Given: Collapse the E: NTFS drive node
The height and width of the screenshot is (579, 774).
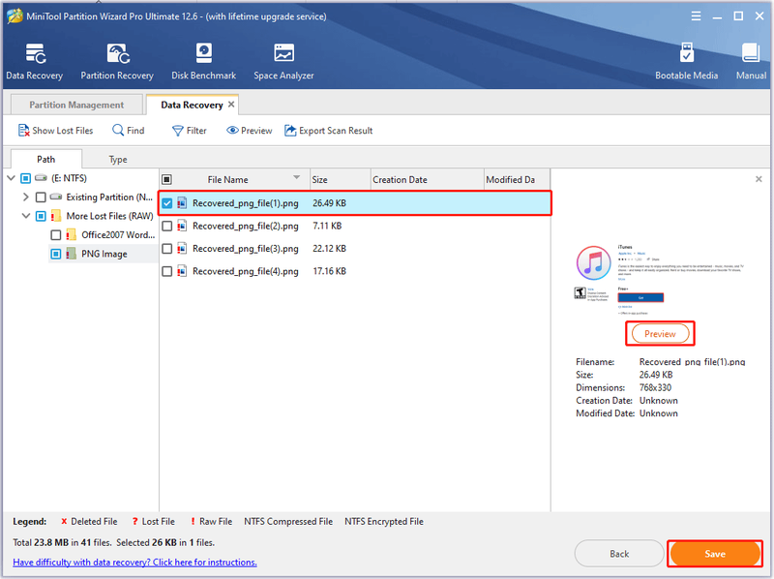Looking at the screenshot, I should pos(11,178).
